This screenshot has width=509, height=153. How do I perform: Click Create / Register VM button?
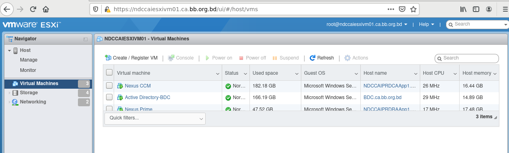(x=131, y=58)
